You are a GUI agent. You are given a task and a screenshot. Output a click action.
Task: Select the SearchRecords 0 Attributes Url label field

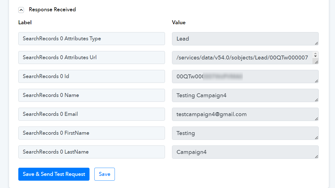tap(92, 57)
